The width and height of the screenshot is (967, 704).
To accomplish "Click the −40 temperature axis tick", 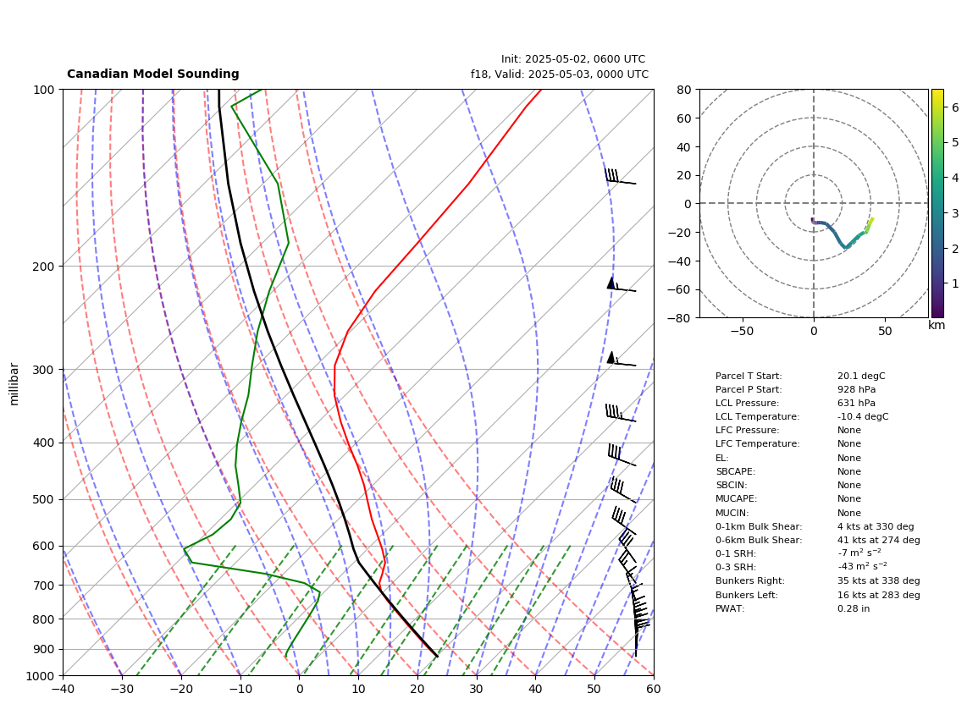I will (x=63, y=689).
